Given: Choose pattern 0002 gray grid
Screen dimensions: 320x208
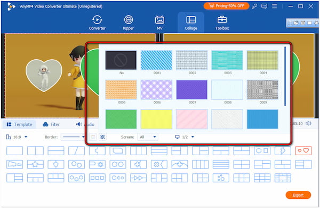Looking at the screenshot, I should (191, 60).
